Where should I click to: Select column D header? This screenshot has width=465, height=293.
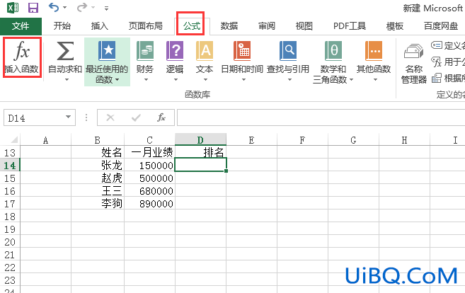200,139
